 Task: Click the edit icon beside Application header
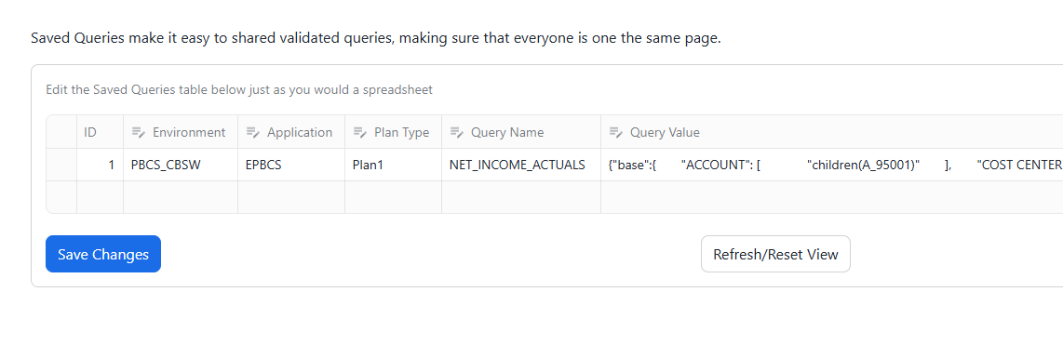click(x=252, y=132)
